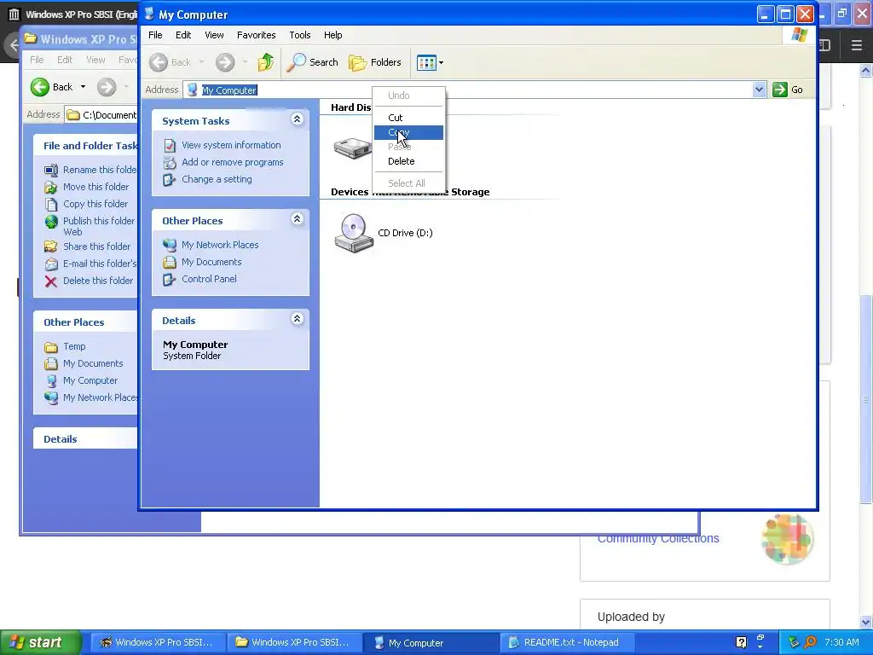Click the Start button
873x655 pixels.
click(x=41, y=642)
